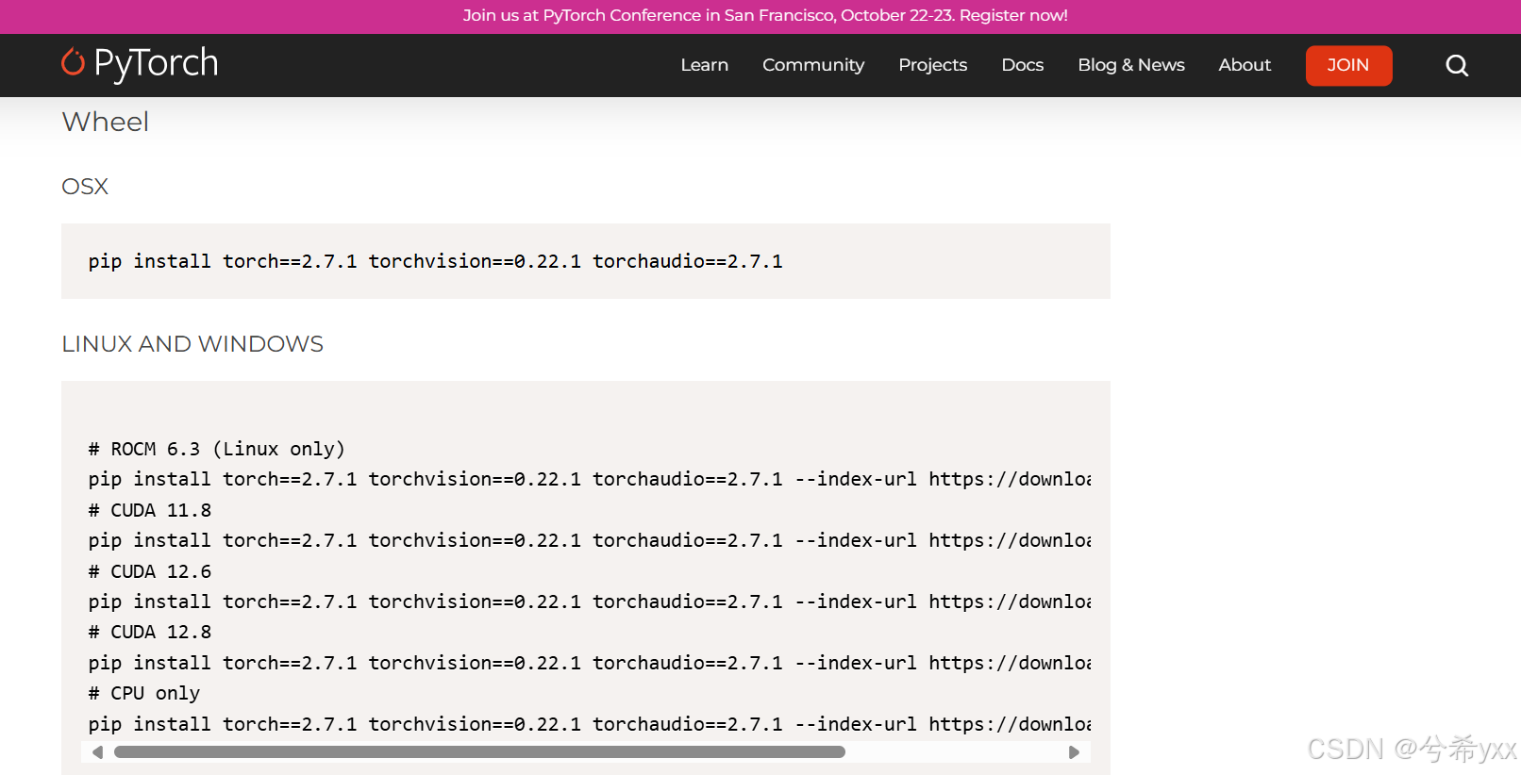Click the pip install line under ROCM 6.3

tap(590, 479)
